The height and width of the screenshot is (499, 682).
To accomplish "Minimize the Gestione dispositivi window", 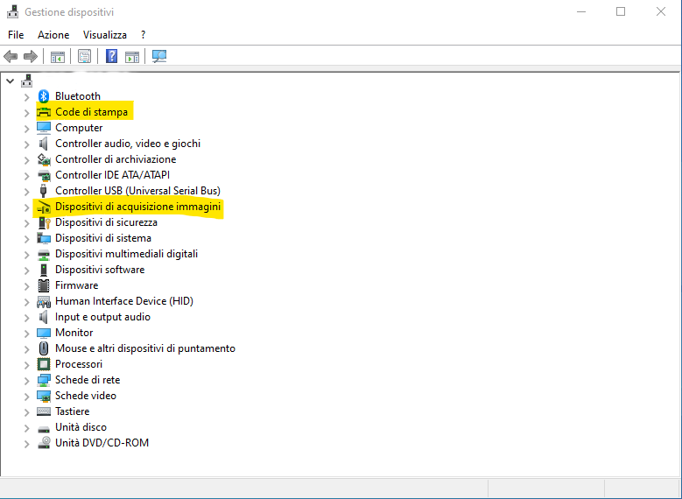I will click(581, 11).
